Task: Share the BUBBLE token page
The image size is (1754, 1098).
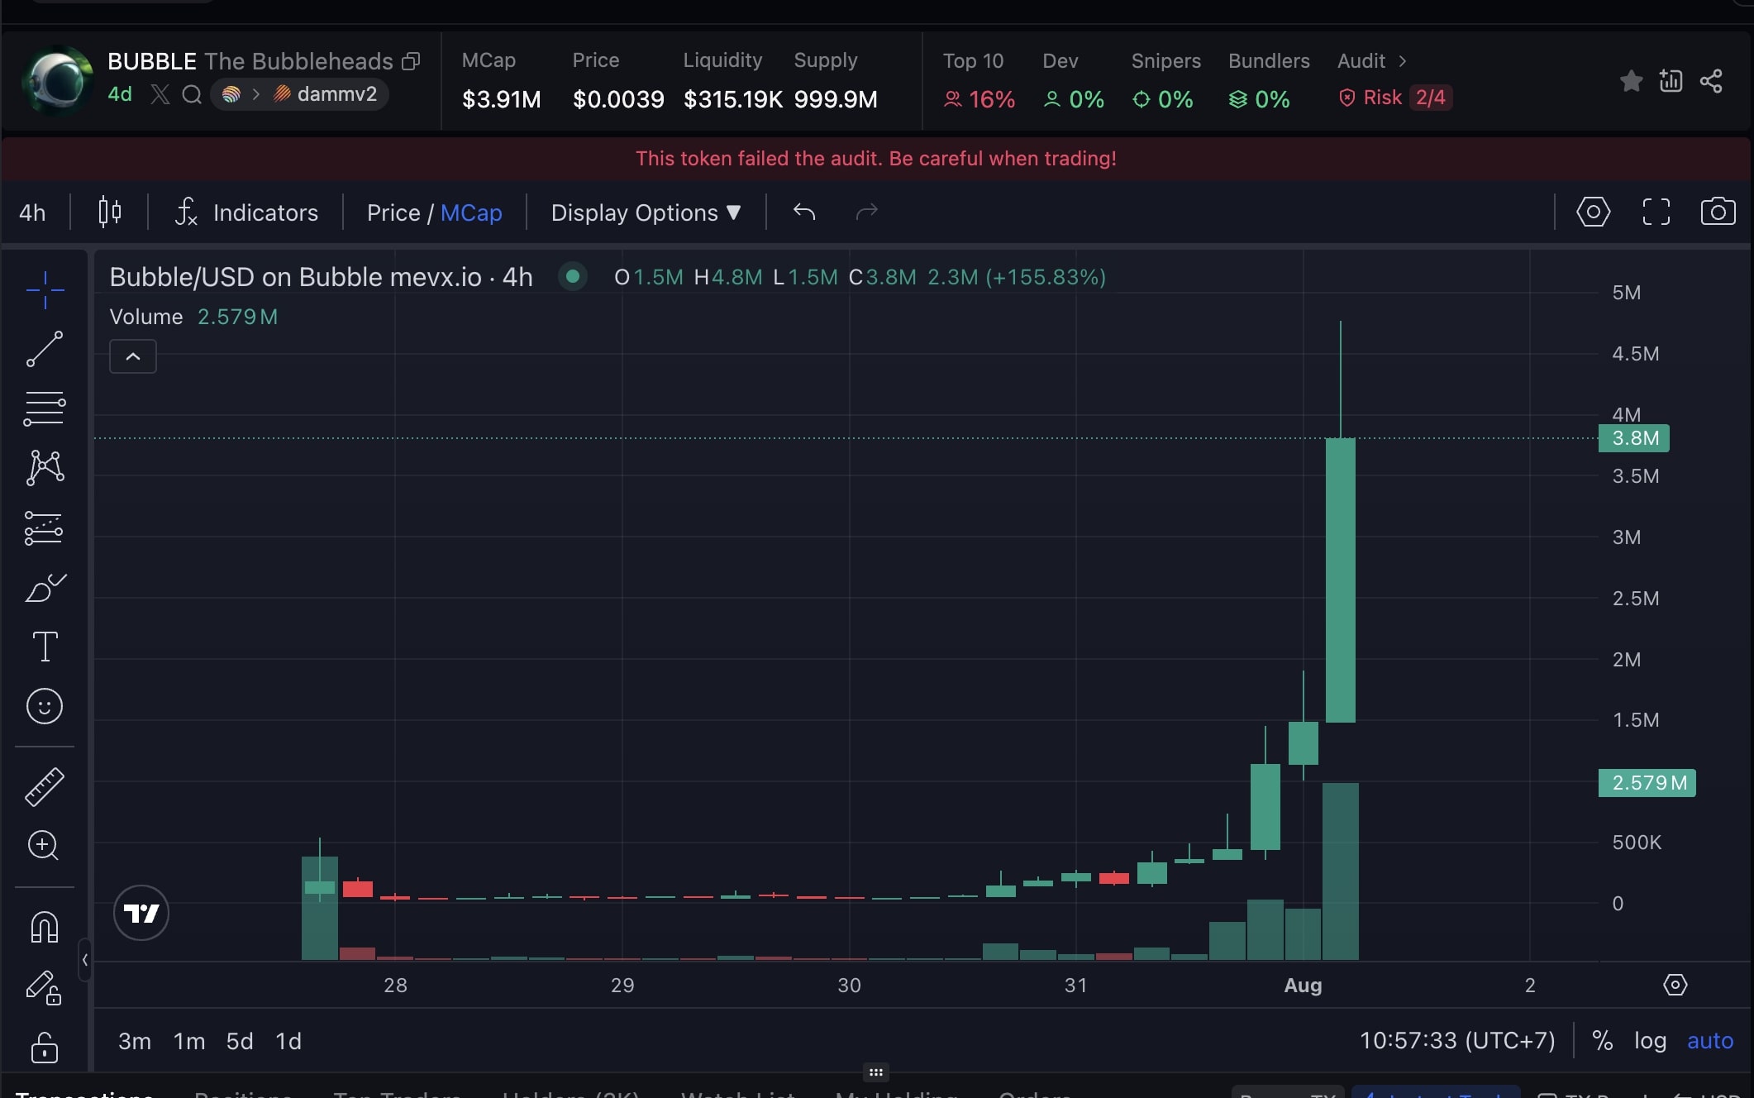Action: (x=1711, y=81)
